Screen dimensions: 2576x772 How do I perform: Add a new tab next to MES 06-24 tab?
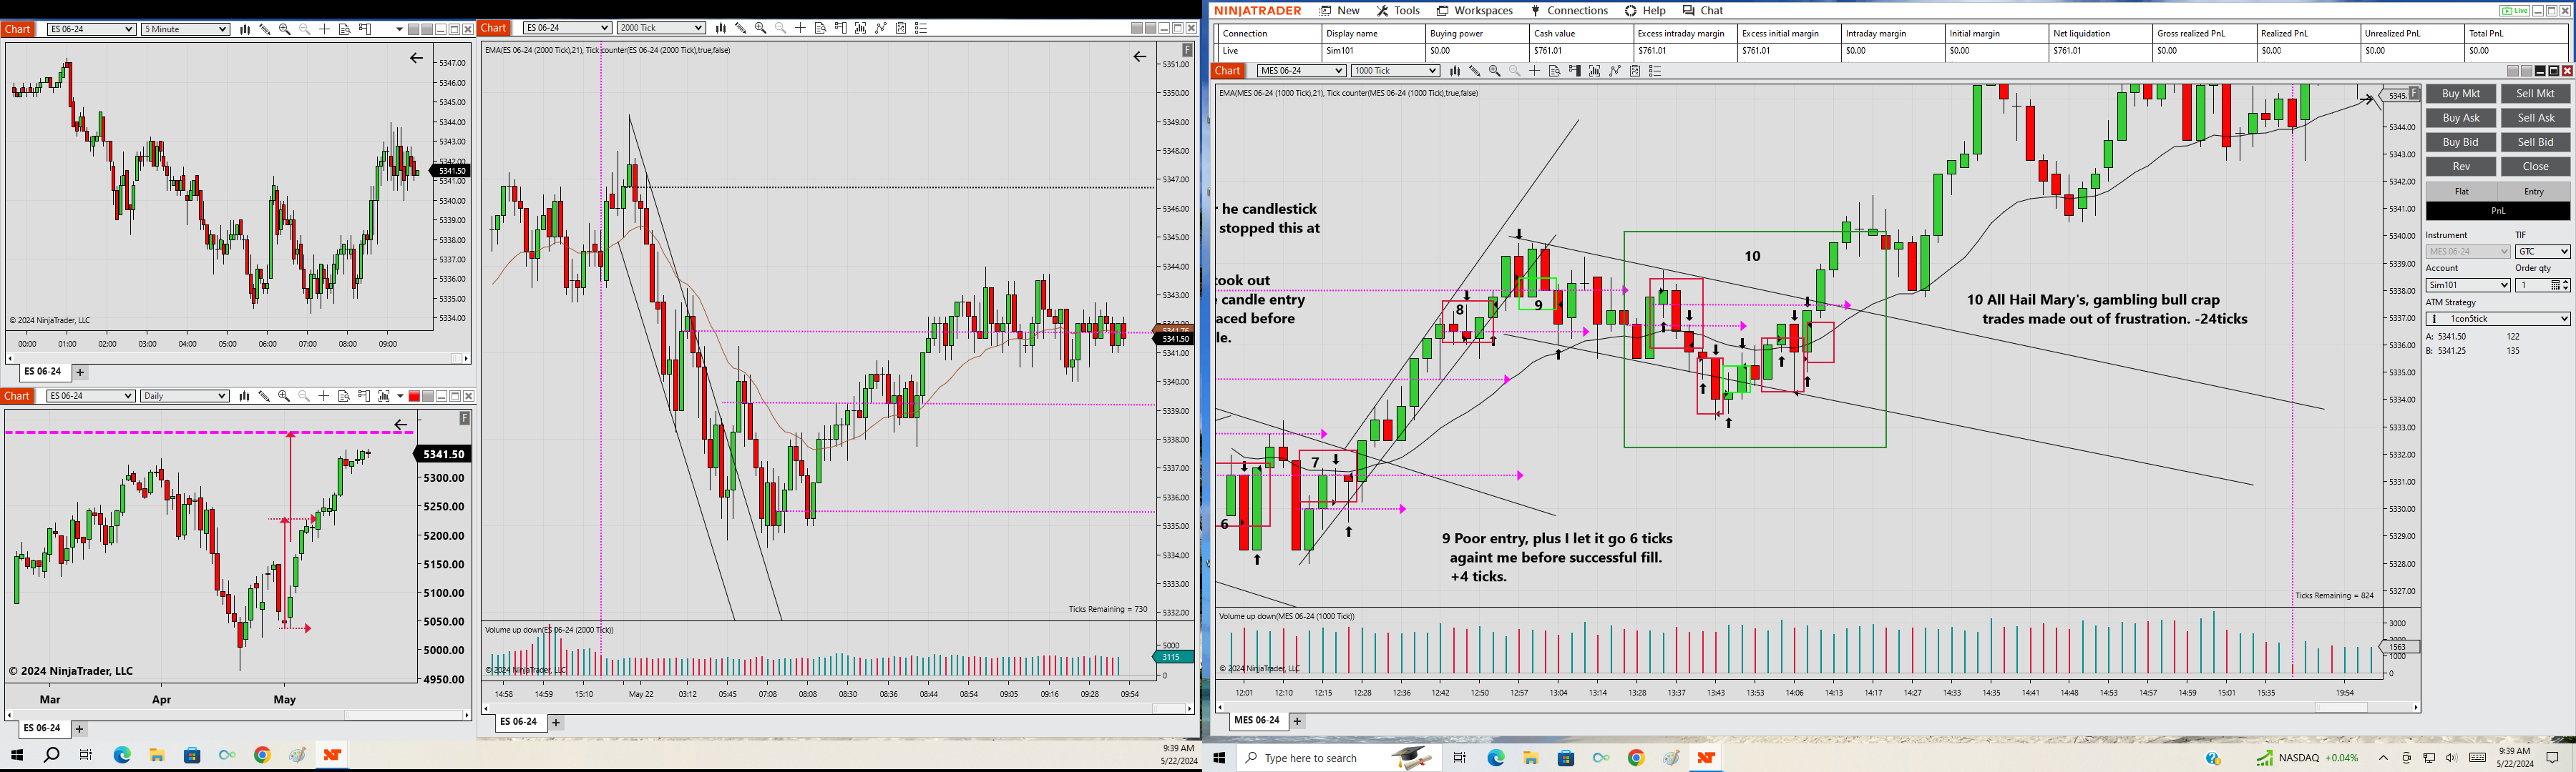point(1297,721)
